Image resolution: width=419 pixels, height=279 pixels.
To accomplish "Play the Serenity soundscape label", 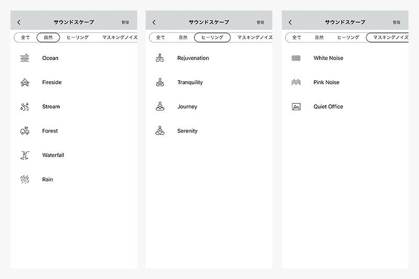I will click(x=188, y=131).
